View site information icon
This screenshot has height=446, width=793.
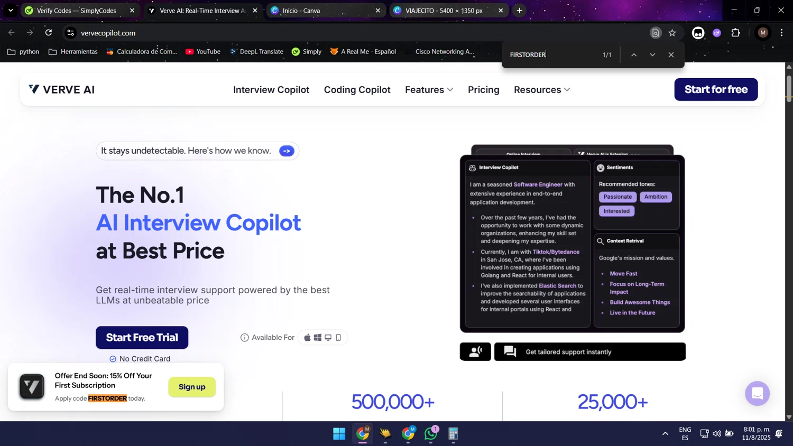click(x=70, y=33)
